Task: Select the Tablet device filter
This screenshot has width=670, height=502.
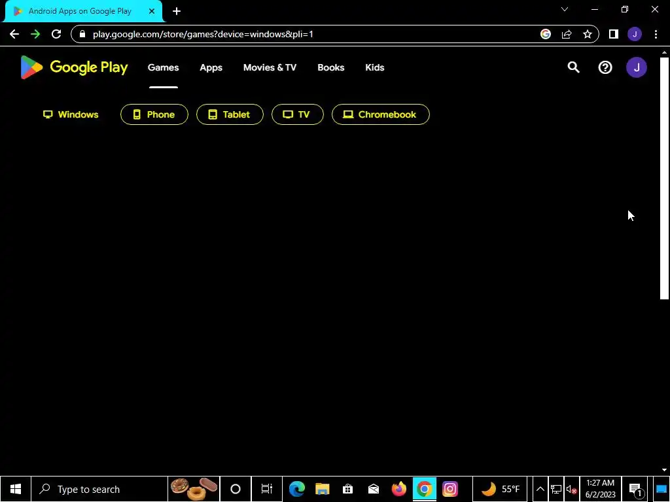Action: click(x=230, y=114)
